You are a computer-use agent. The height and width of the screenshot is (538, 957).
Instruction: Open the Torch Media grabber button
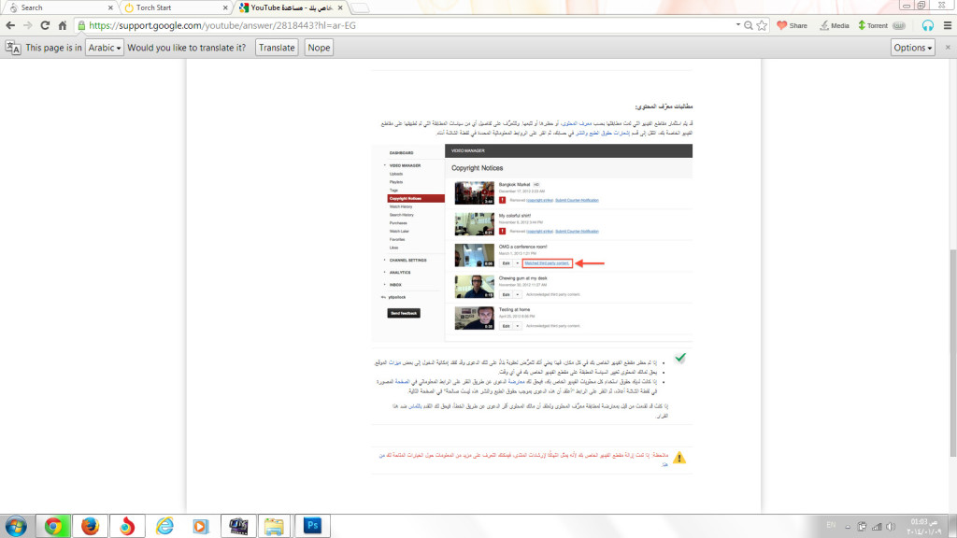834,25
